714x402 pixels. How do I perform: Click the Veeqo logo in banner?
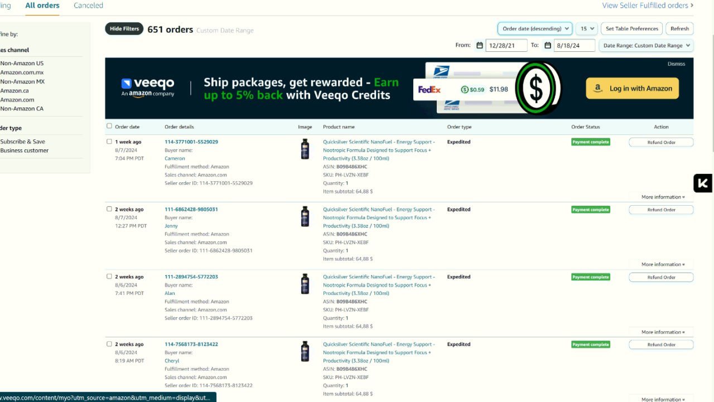[148, 87]
